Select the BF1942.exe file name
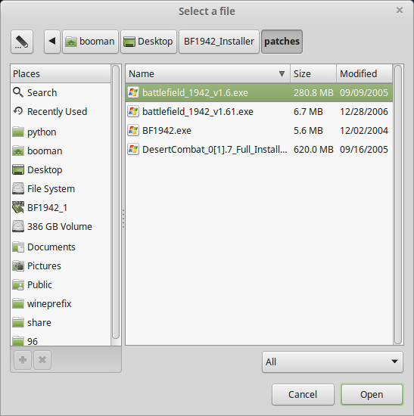This screenshot has width=414, height=416. pyautogui.click(x=167, y=130)
